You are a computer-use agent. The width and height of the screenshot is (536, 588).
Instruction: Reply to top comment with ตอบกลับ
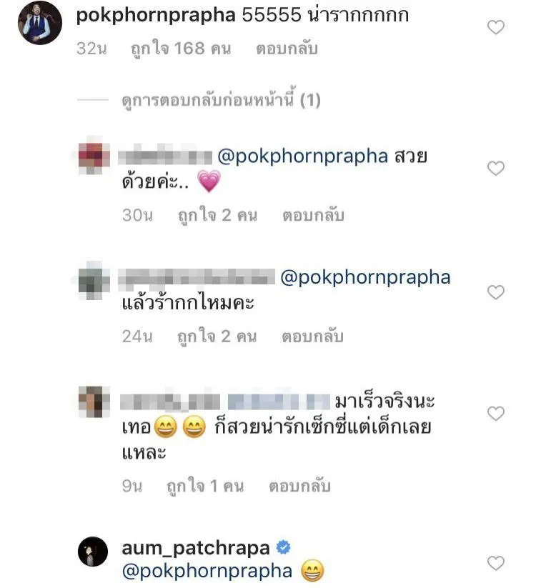287,49
